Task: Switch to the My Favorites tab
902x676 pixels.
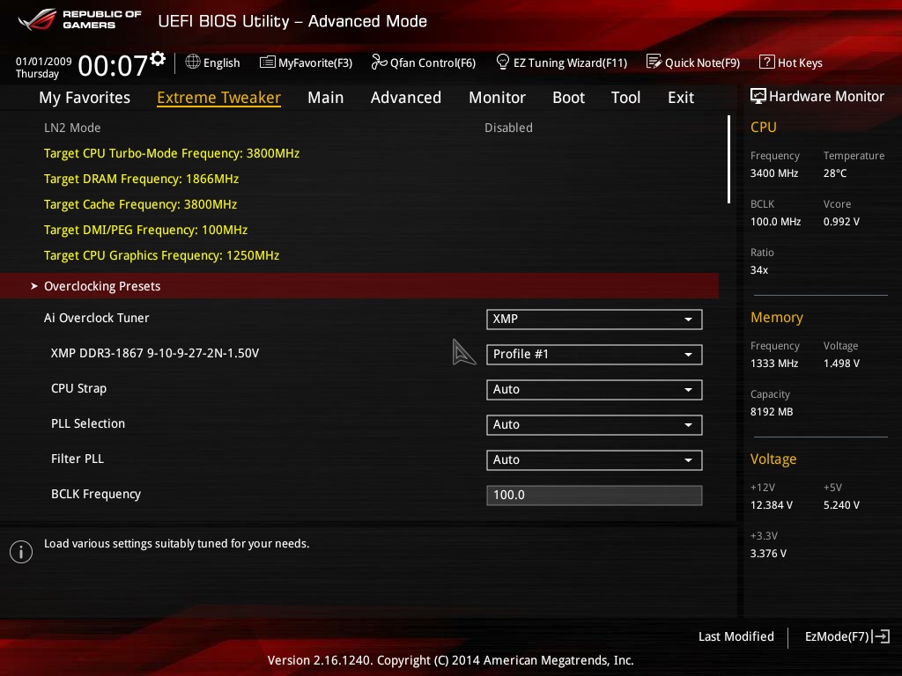Action: pos(85,98)
